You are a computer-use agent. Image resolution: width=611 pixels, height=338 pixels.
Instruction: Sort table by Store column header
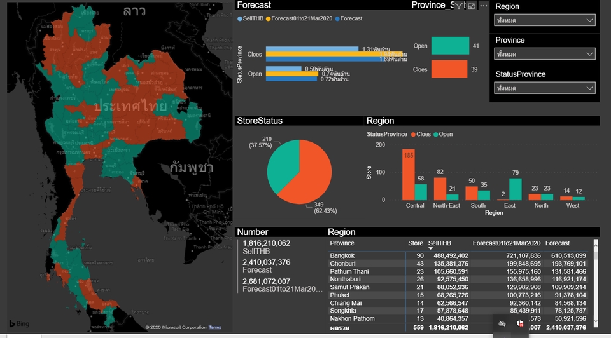[416, 243]
